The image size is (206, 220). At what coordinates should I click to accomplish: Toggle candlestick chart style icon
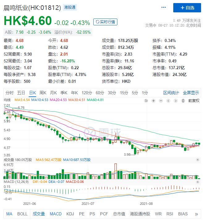click(x=183, y=101)
